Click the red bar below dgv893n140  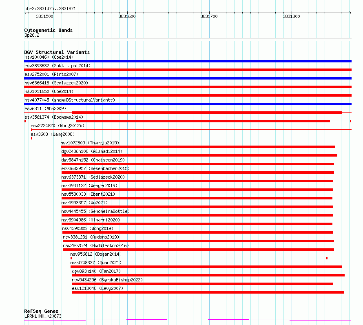coord(208,275)
